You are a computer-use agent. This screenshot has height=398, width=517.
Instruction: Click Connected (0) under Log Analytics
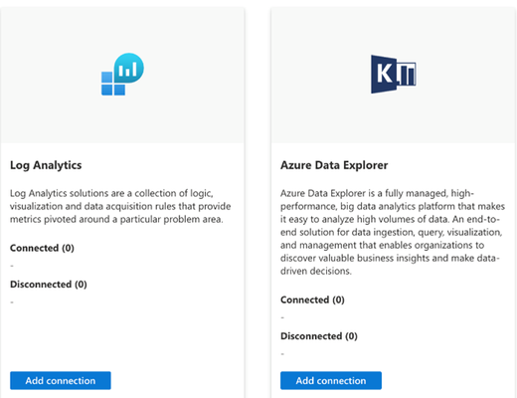click(x=42, y=248)
